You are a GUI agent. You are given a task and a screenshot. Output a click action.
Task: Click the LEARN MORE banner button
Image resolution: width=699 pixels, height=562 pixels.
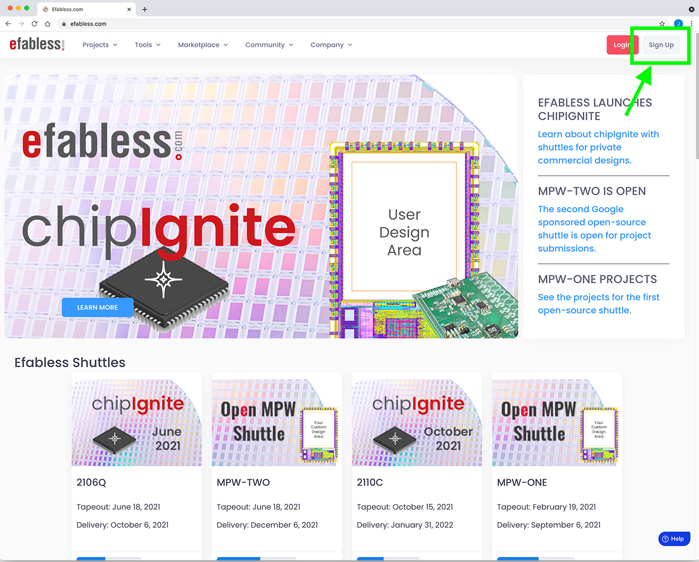(x=98, y=307)
